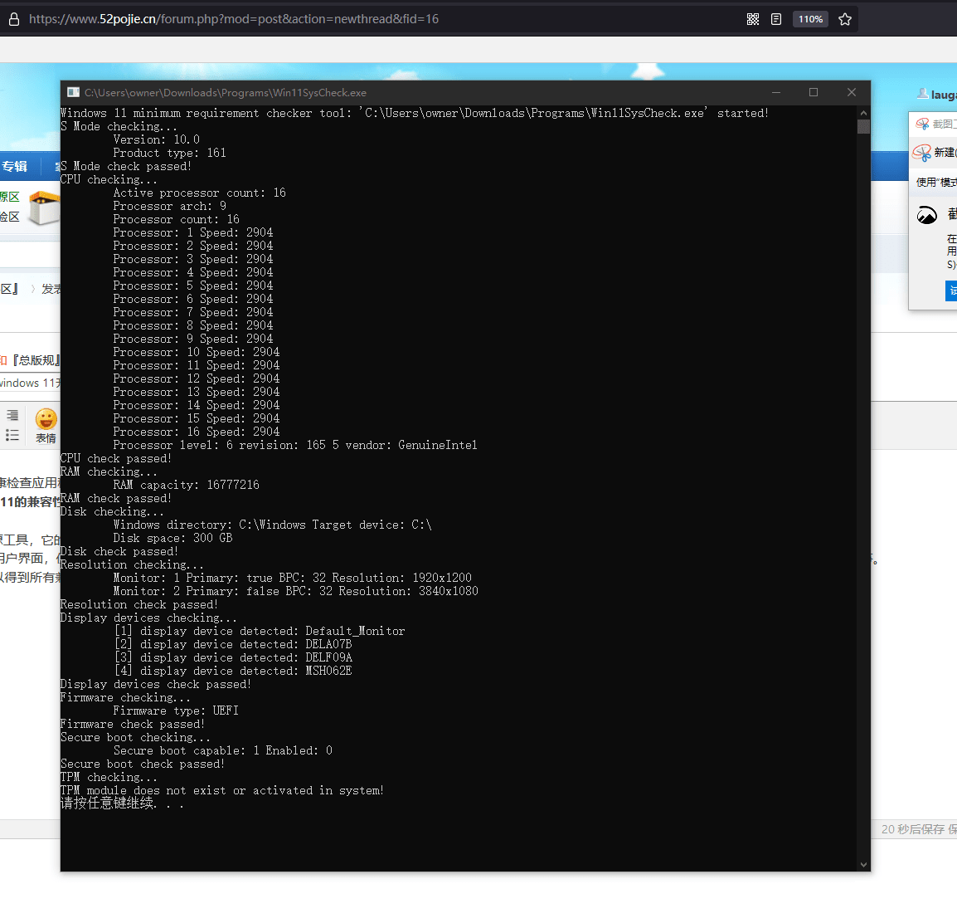
Task: Click the console scrollbar down arrow
Action: [x=863, y=864]
